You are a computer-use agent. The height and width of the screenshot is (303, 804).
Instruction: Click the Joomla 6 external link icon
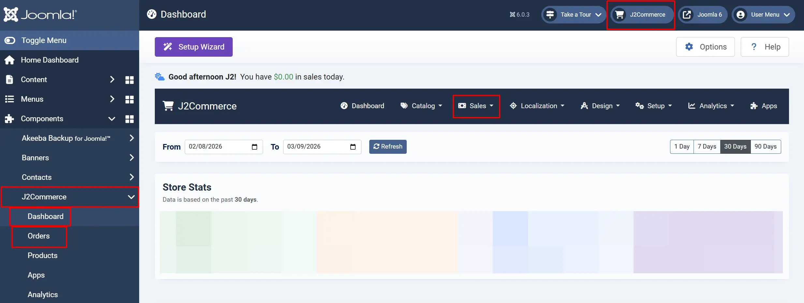tap(687, 15)
